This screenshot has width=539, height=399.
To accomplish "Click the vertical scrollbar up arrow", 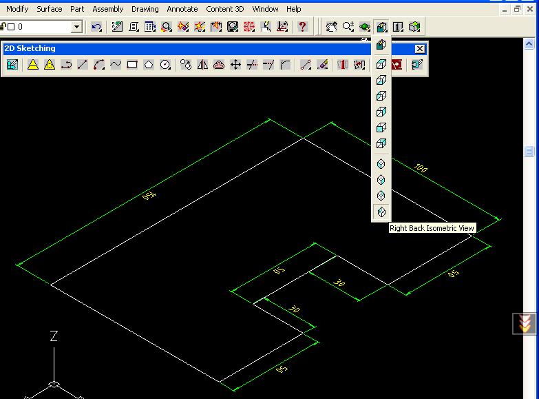I will 529,44.
